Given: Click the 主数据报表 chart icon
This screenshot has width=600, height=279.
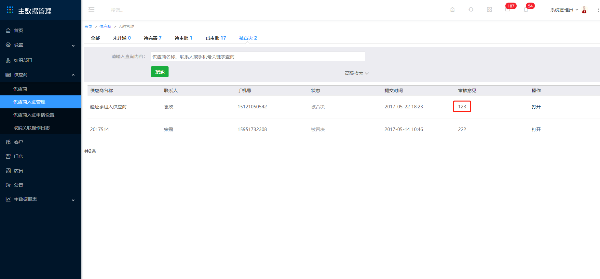Looking at the screenshot, I should click(8, 199).
